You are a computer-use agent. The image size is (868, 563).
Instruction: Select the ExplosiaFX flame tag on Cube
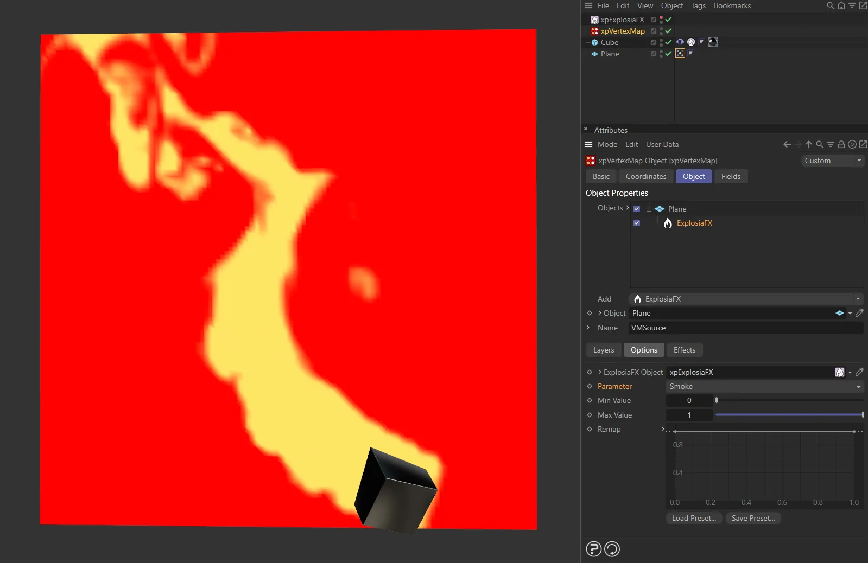[x=691, y=42]
